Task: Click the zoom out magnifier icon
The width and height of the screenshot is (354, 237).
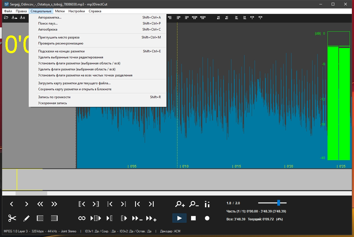Action: pyautogui.click(x=194, y=204)
